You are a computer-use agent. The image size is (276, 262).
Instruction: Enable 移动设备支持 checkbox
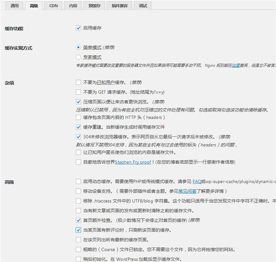point(78,191)
